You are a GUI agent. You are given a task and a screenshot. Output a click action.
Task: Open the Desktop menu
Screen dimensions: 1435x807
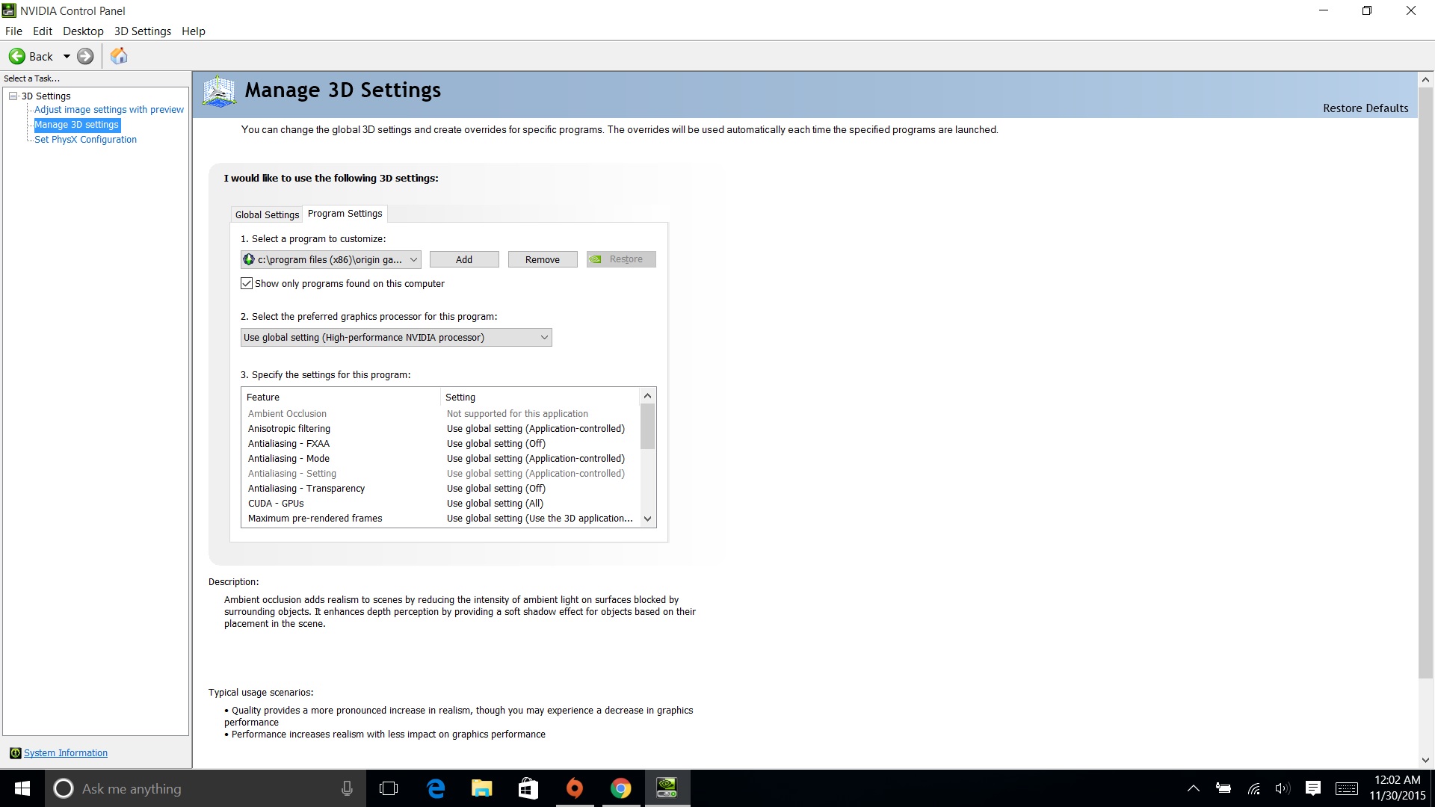tap(83, 31)
